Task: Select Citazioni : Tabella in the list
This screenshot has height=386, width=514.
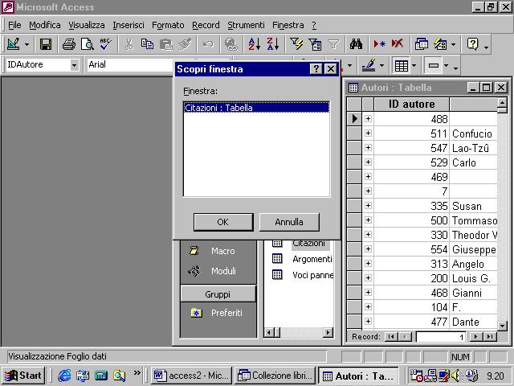Action: (256, 108)
